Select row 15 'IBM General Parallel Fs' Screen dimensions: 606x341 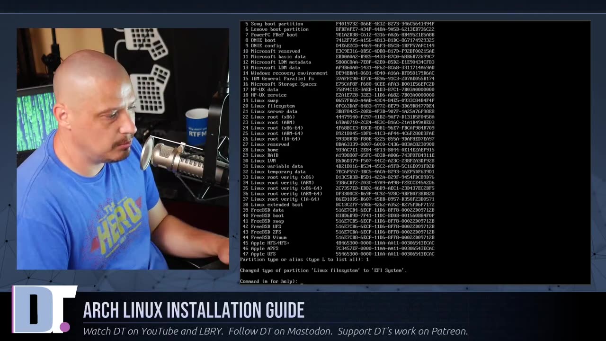point(339,79)
